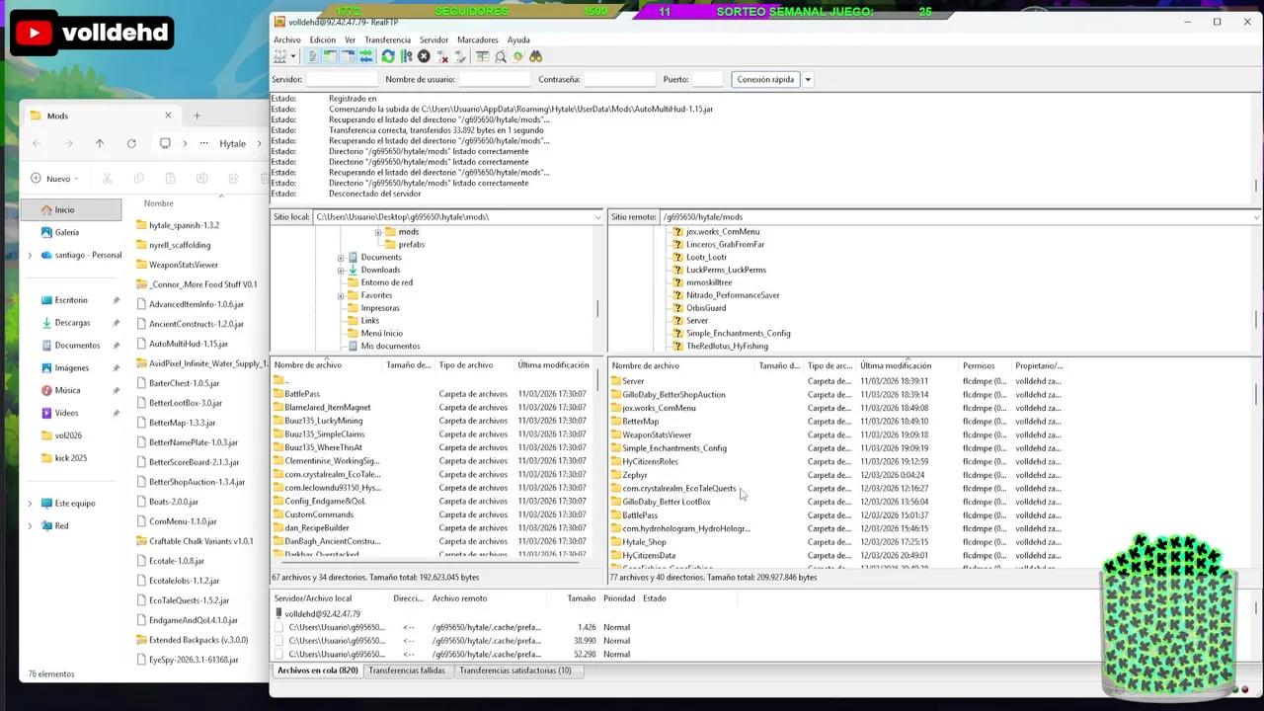Click the Conexión rápida button
The image size is (1264, 711).
[x=765, y=80]
